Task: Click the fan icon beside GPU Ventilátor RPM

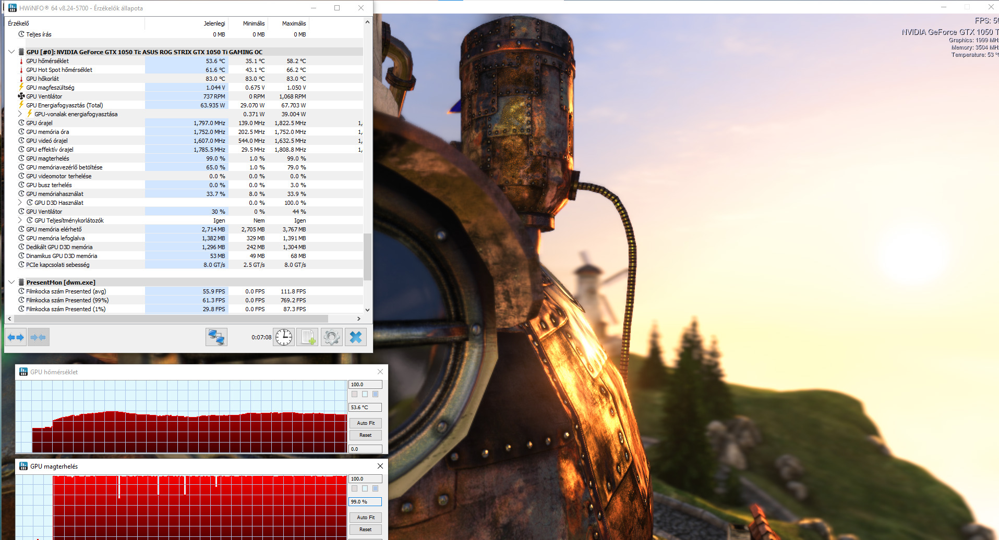Action: point(21,96)
